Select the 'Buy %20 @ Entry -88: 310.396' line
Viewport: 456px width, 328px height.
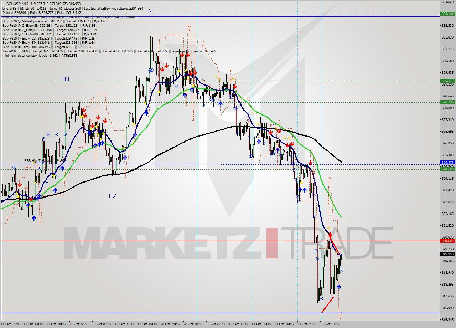pyautogui.click(x=47, y=47)
